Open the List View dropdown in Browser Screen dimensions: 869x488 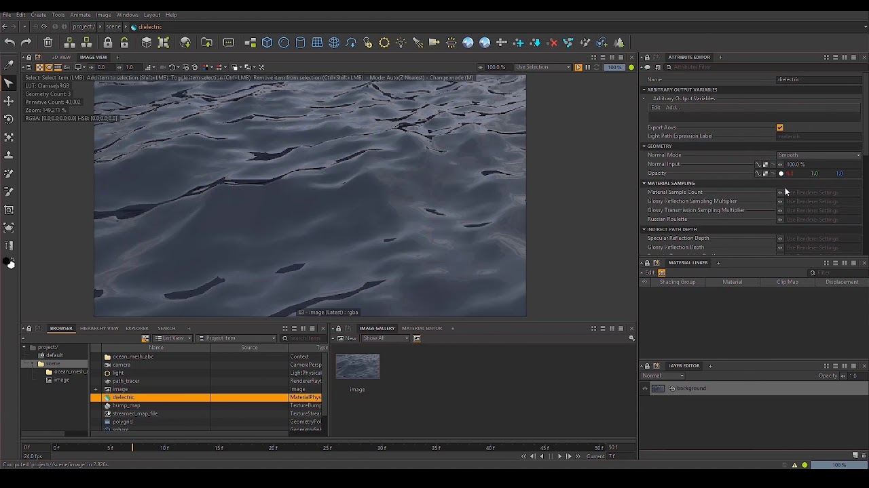[x=172, y=338]
